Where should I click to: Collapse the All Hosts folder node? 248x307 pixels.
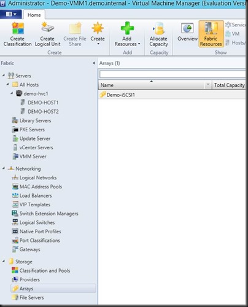pyautogui.click(x=7, y=84)
